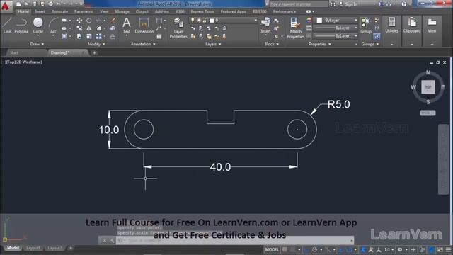Add a new drawing tab with plus
Image resolution: width=453 pixels, height=255 pixels.
[x=94, y=52]
